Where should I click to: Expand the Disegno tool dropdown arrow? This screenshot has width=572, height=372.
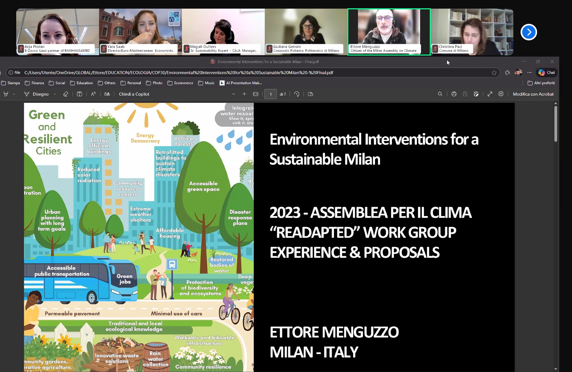[55, 94]
